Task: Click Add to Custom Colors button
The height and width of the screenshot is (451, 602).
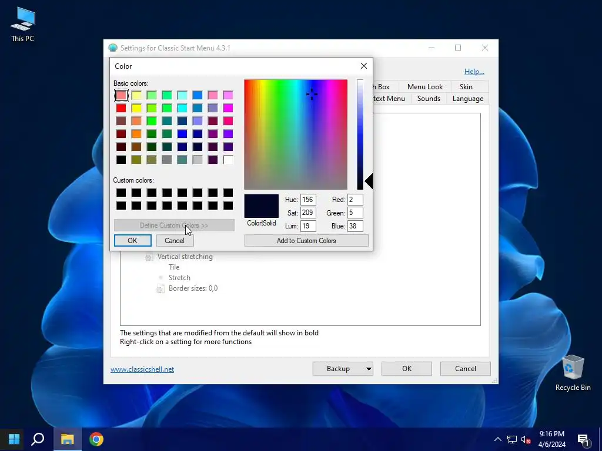Action: [x=306, y=240]
